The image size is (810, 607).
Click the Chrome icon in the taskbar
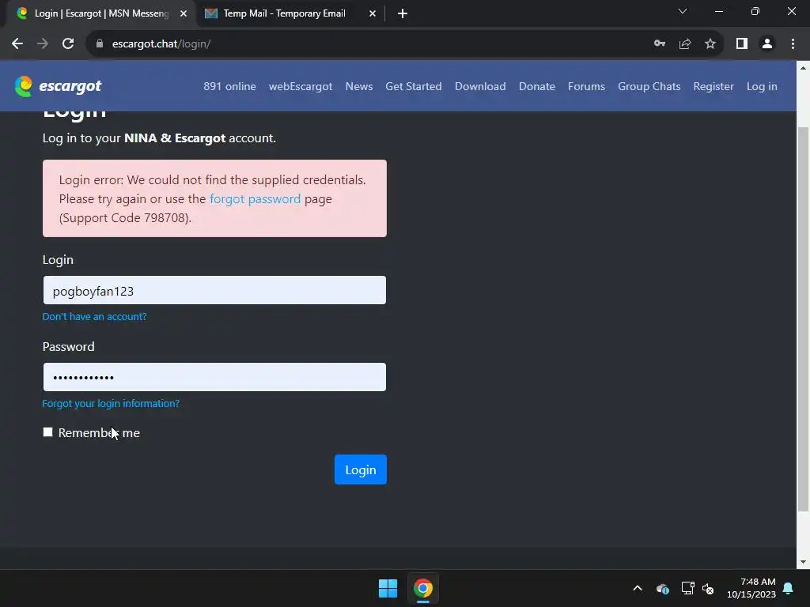click(423, 588)
